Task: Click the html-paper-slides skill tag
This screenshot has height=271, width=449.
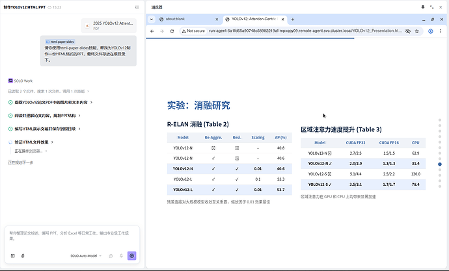Action: (60, 42)
